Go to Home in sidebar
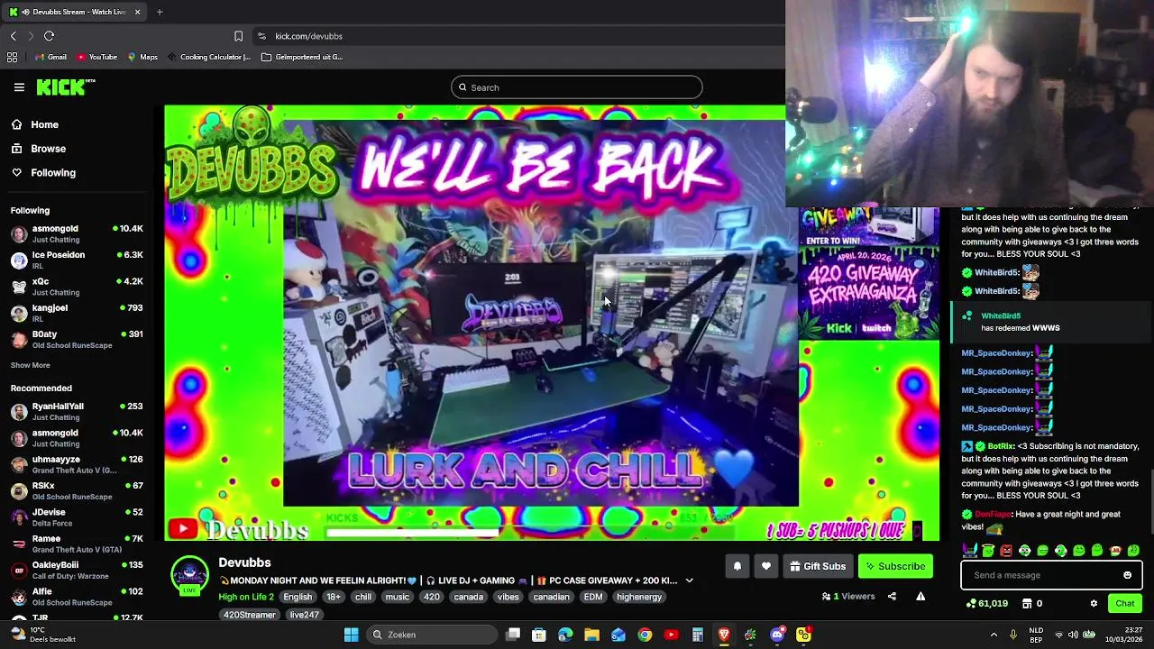The image size is (1154, 649). click(35, 124)
